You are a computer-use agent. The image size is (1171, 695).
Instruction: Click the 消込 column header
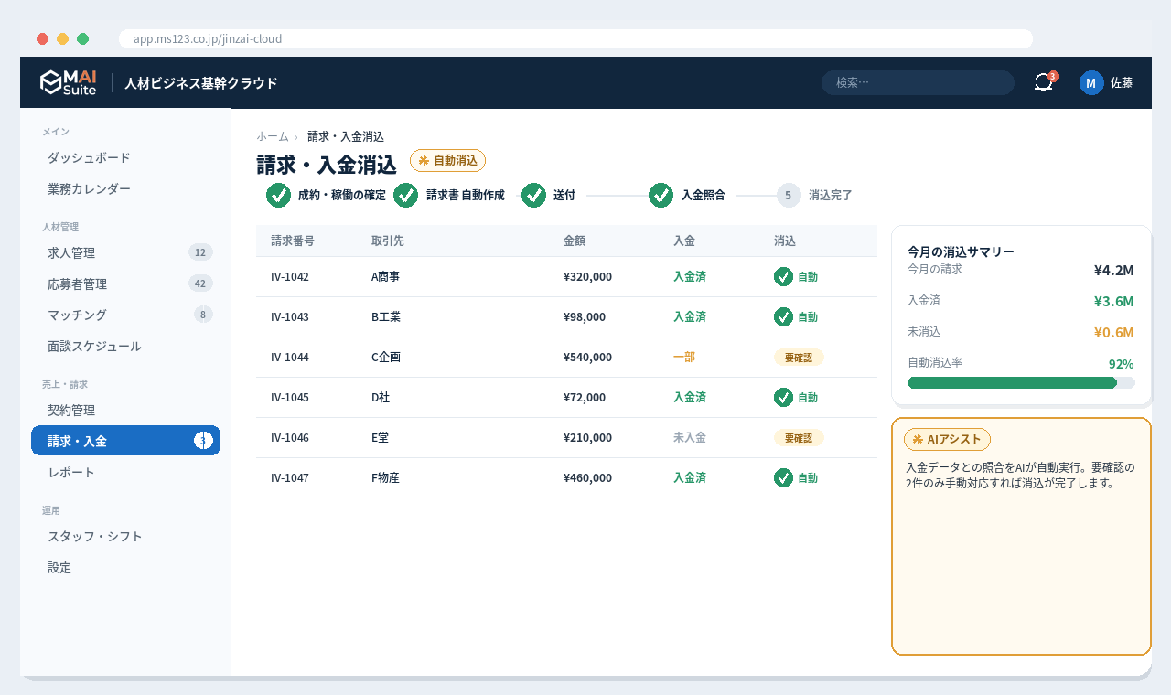click(785, 241)
